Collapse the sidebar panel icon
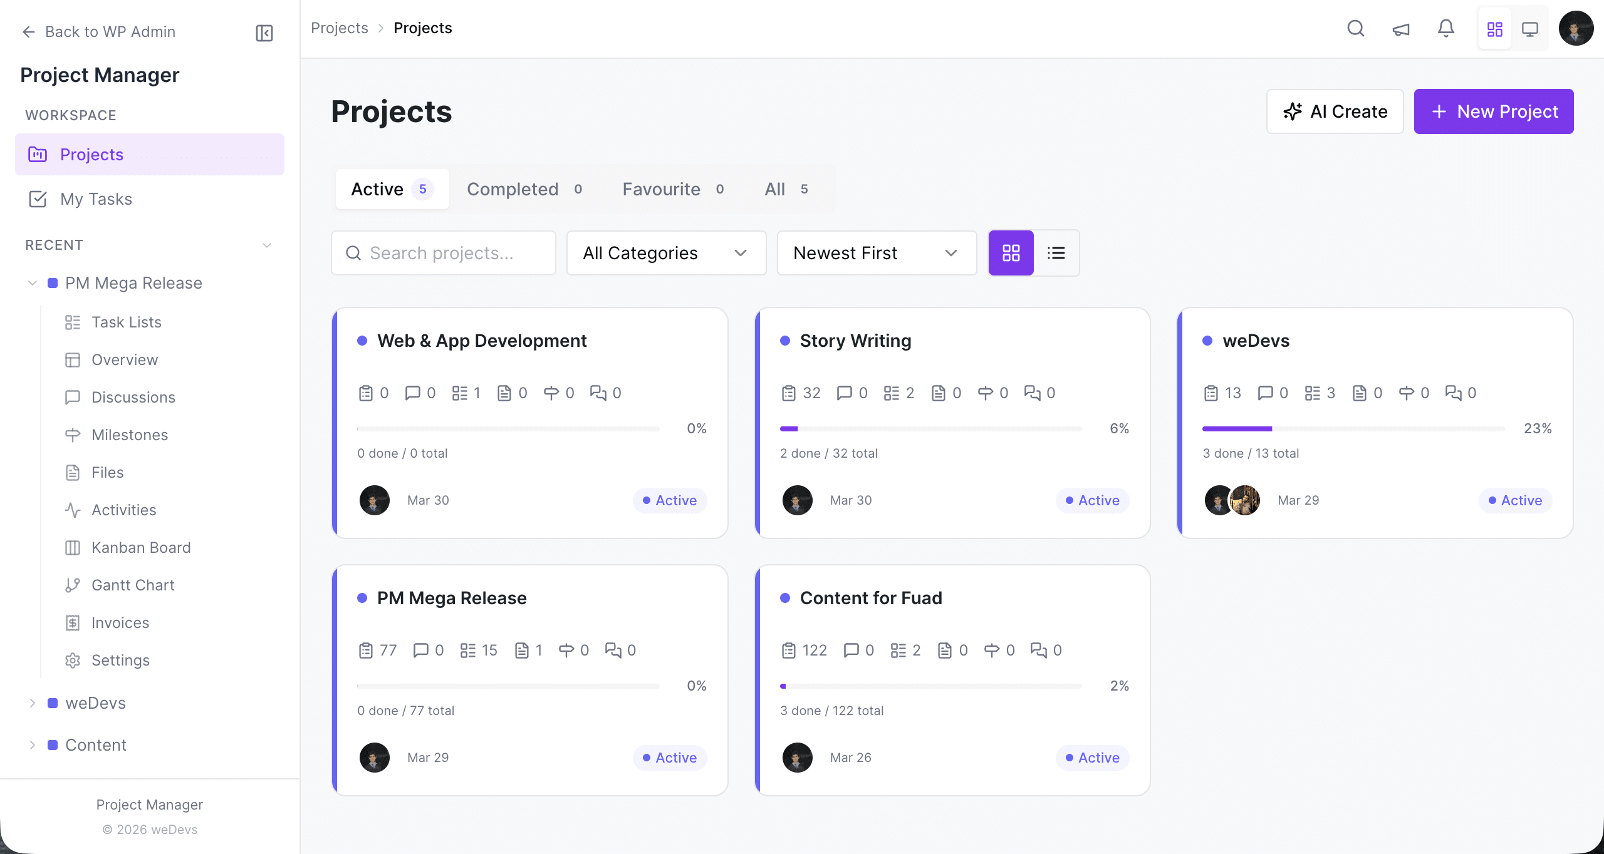This screenshot has height=854, width=1604. coord(264,33)
